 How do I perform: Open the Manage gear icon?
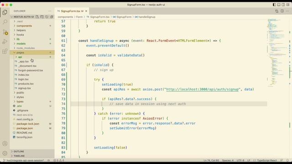coord(5,153)
